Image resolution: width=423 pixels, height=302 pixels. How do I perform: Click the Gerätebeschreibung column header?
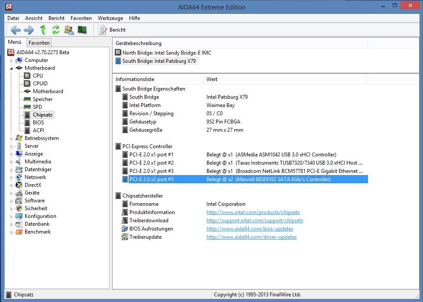point(240,43)
